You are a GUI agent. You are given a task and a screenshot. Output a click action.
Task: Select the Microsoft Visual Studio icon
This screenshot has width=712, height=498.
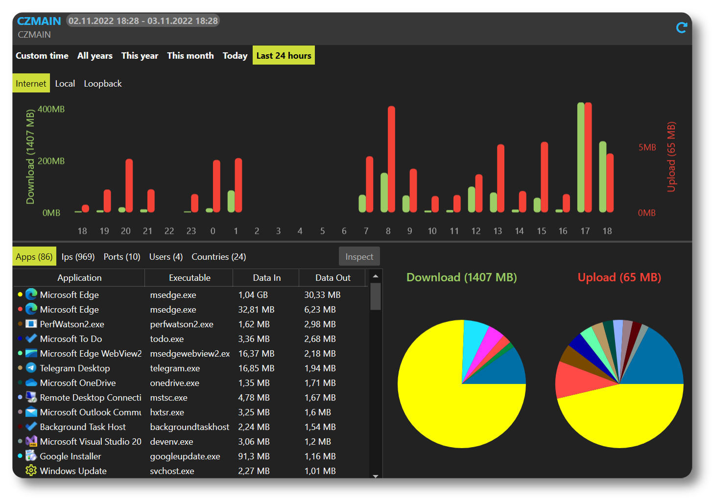(x=31, y=441)
